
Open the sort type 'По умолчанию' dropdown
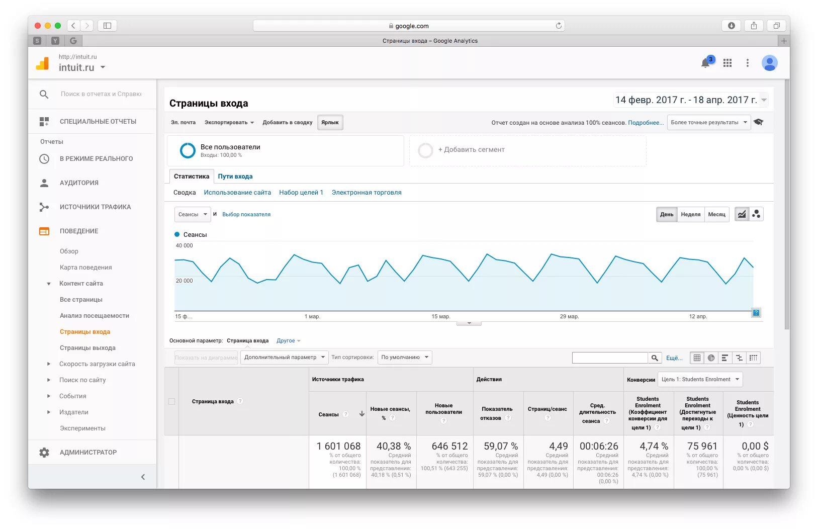point(405,358)
